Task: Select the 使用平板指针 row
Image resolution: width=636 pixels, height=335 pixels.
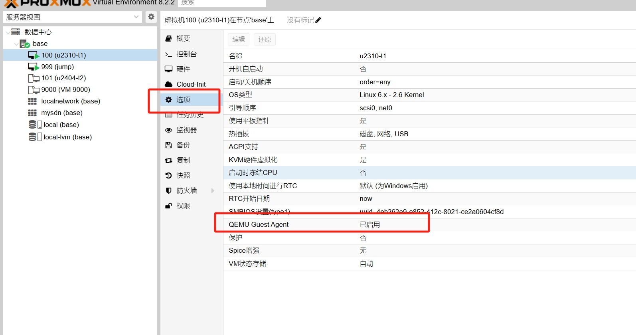Action: [430, 121]
